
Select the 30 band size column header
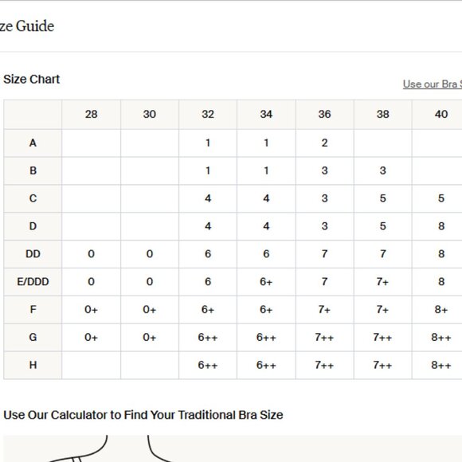150,115
